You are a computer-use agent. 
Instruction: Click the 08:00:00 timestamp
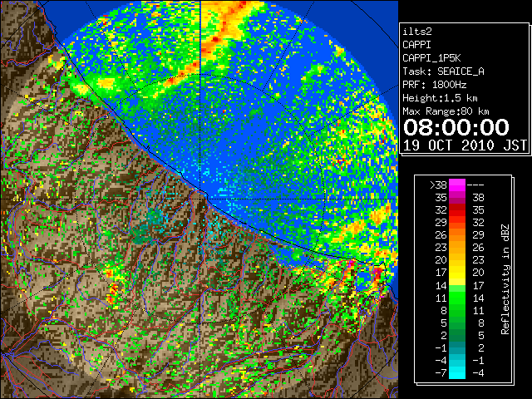click(456, 127)
